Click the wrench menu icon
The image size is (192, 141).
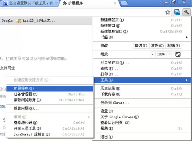click(x=186, y=12)
